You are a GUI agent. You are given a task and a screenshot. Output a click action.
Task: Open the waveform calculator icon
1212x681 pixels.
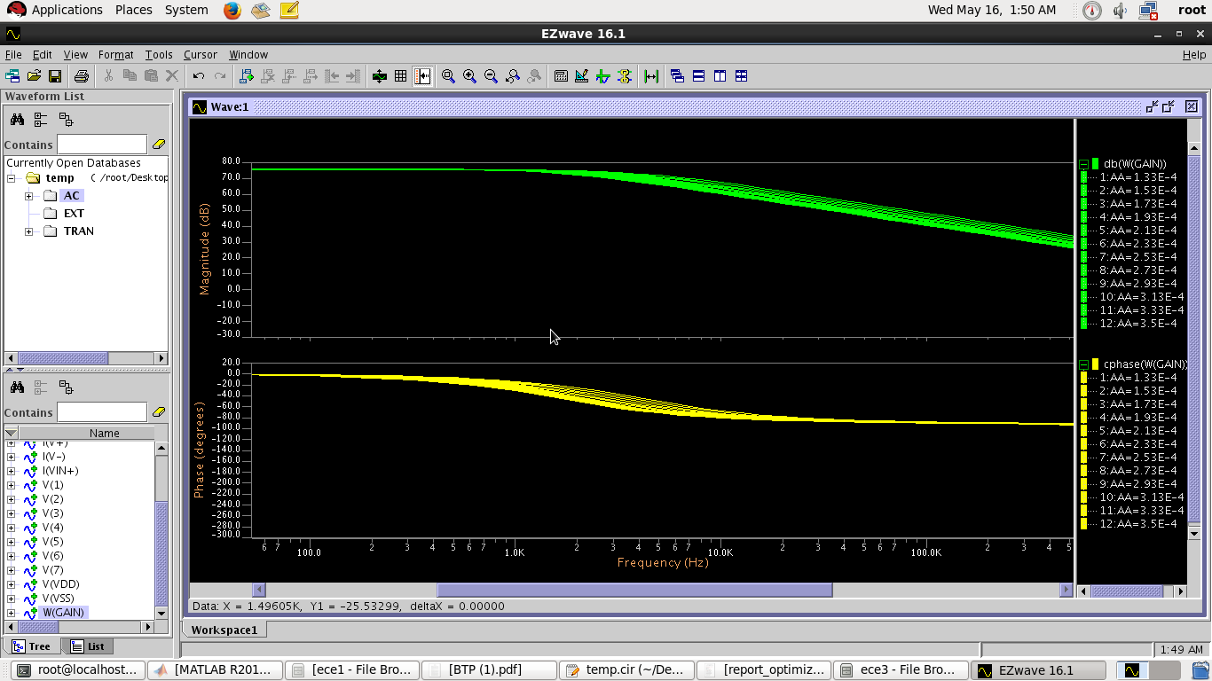coord(561,76)
